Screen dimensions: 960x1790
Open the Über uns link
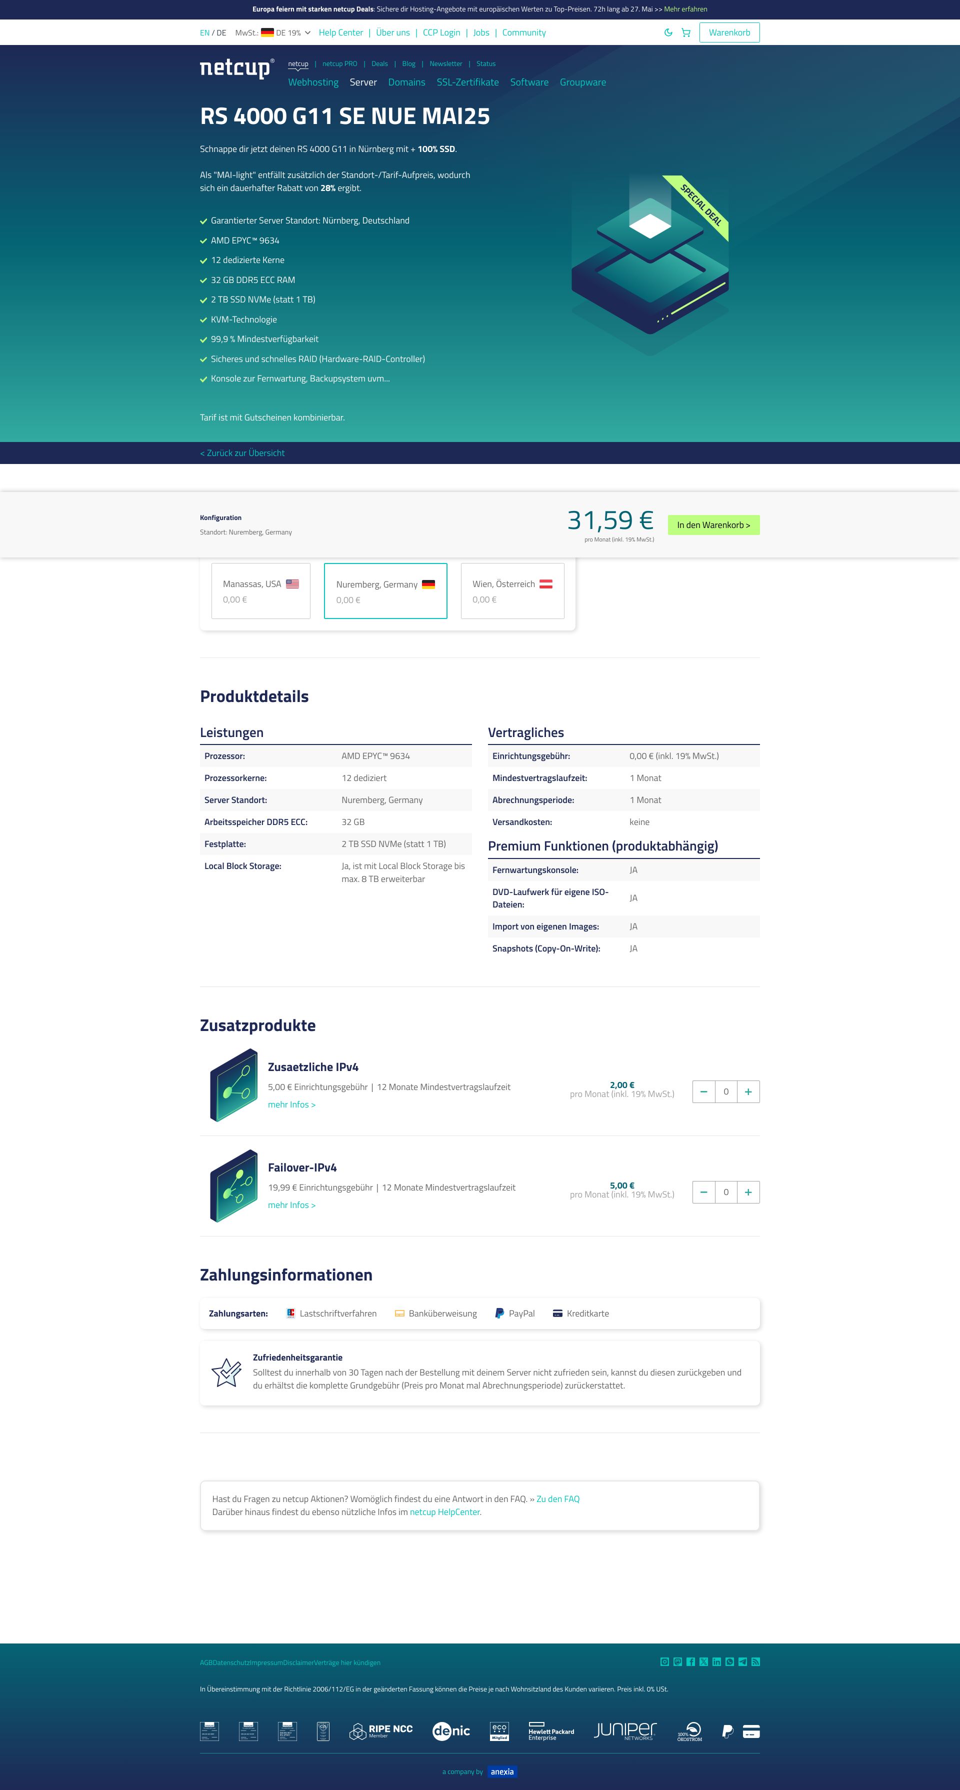point(393,32)
